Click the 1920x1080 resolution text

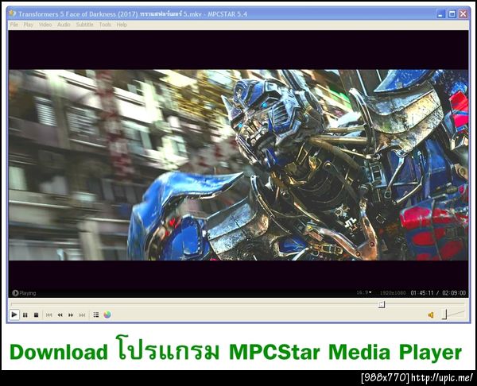(393, 293)
